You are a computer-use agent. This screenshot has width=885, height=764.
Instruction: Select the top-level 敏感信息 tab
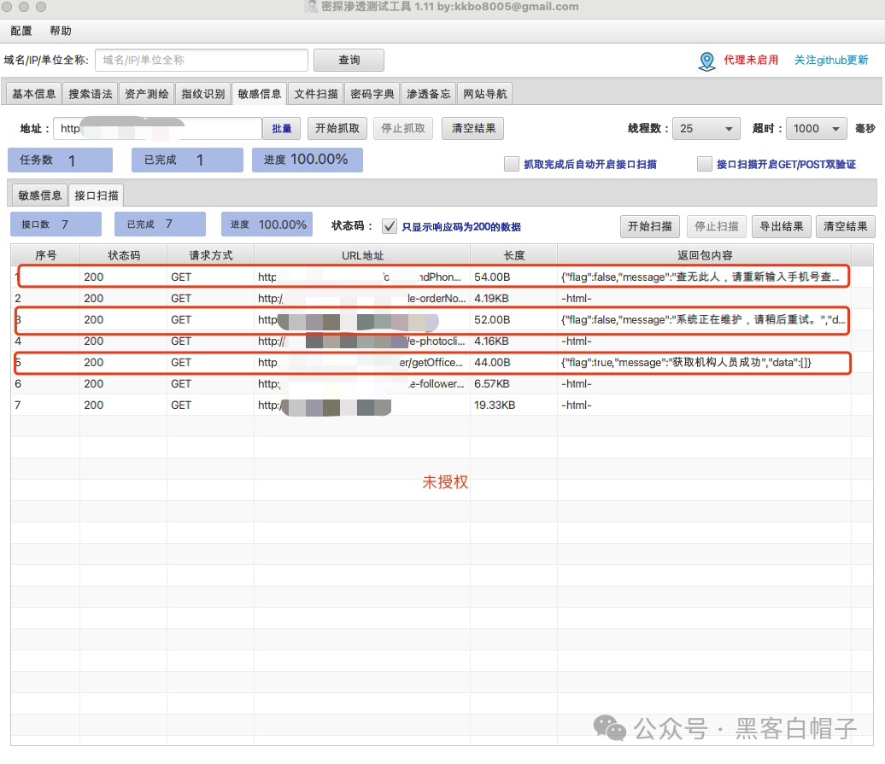click(259, 94)
